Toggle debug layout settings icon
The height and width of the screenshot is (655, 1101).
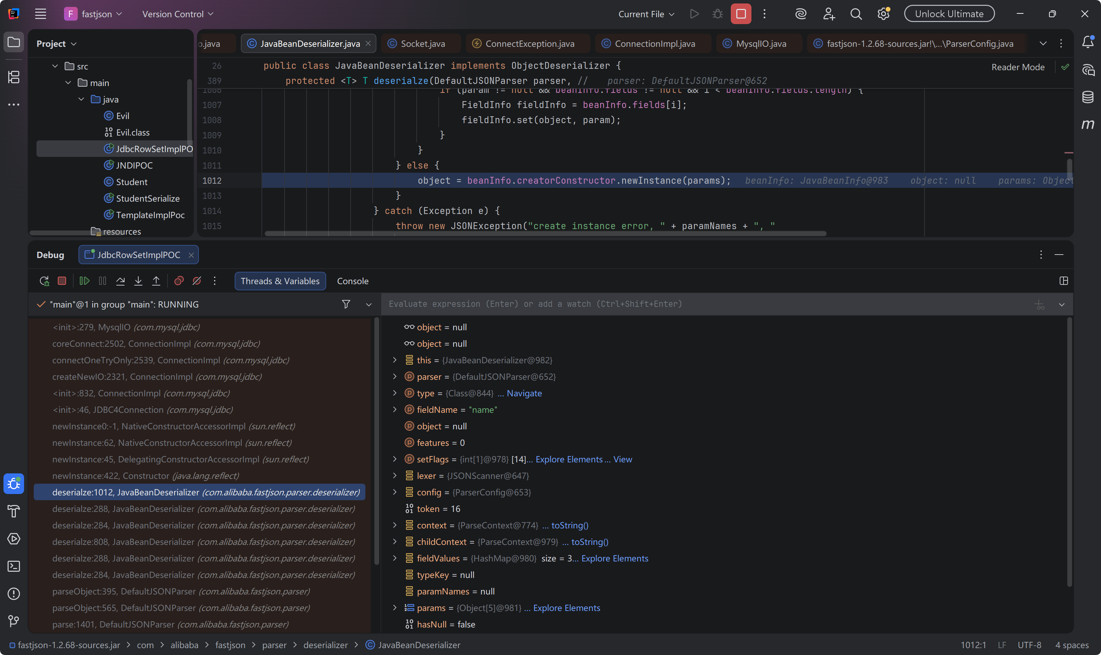[x=1063, y=281]
